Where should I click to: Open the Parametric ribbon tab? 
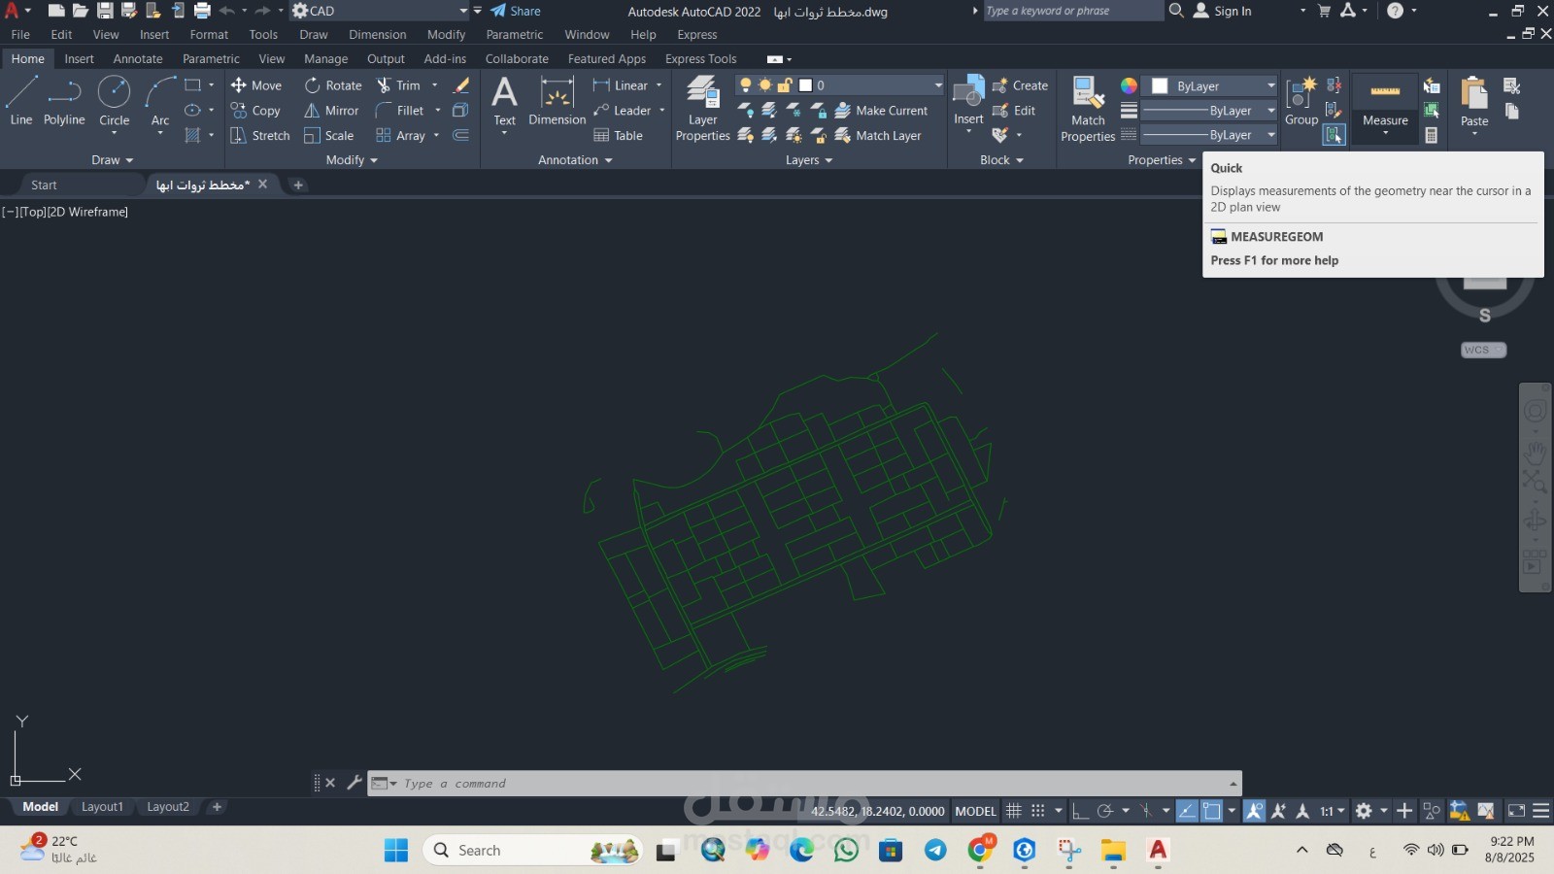pyautogui.click(x=211, y=59)
